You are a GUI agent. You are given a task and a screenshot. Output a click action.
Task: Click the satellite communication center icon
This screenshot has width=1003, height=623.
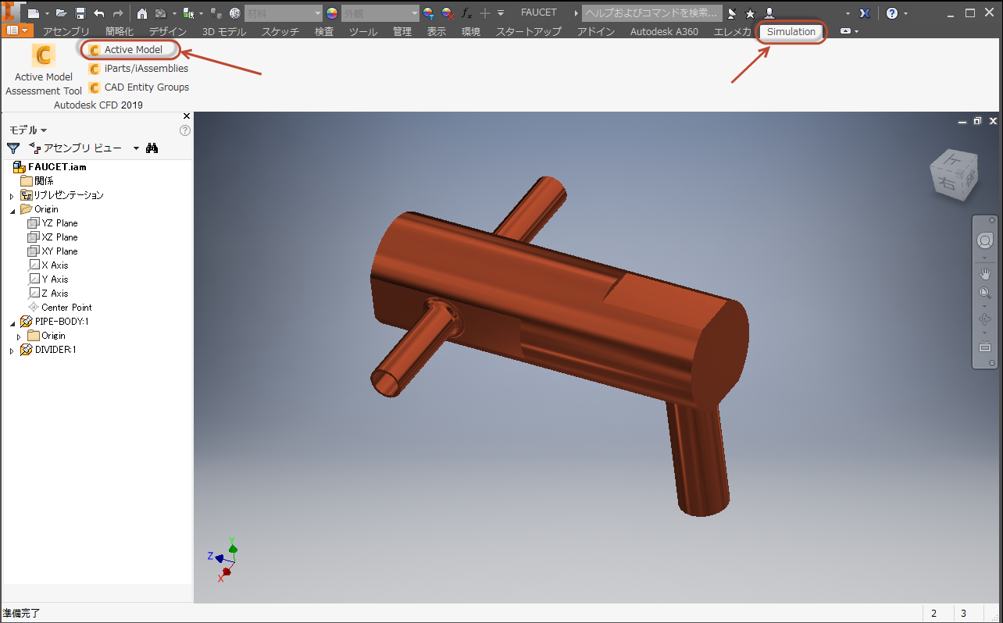732,13
